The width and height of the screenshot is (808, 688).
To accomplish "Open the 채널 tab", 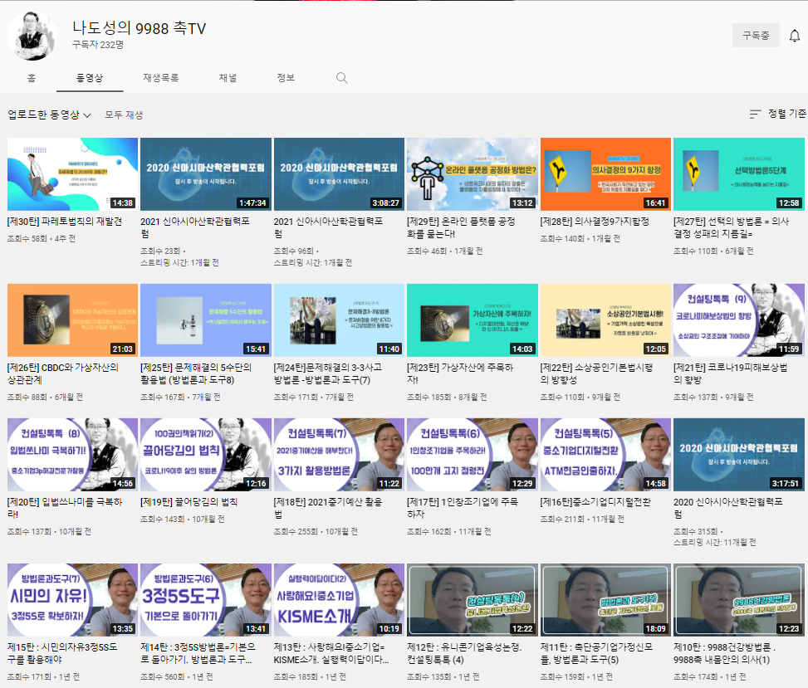I will pos(228,77).
